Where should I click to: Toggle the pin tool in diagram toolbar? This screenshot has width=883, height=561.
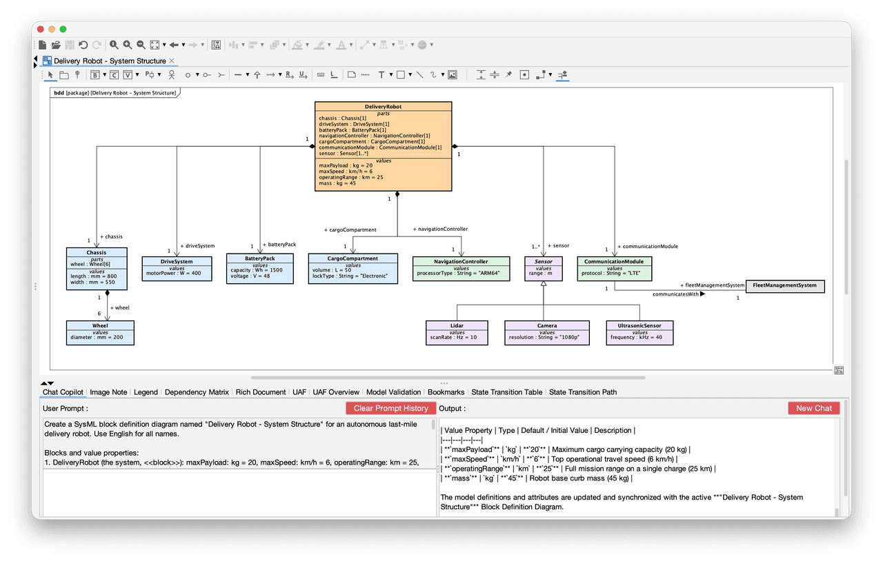[x=508, y=74]
